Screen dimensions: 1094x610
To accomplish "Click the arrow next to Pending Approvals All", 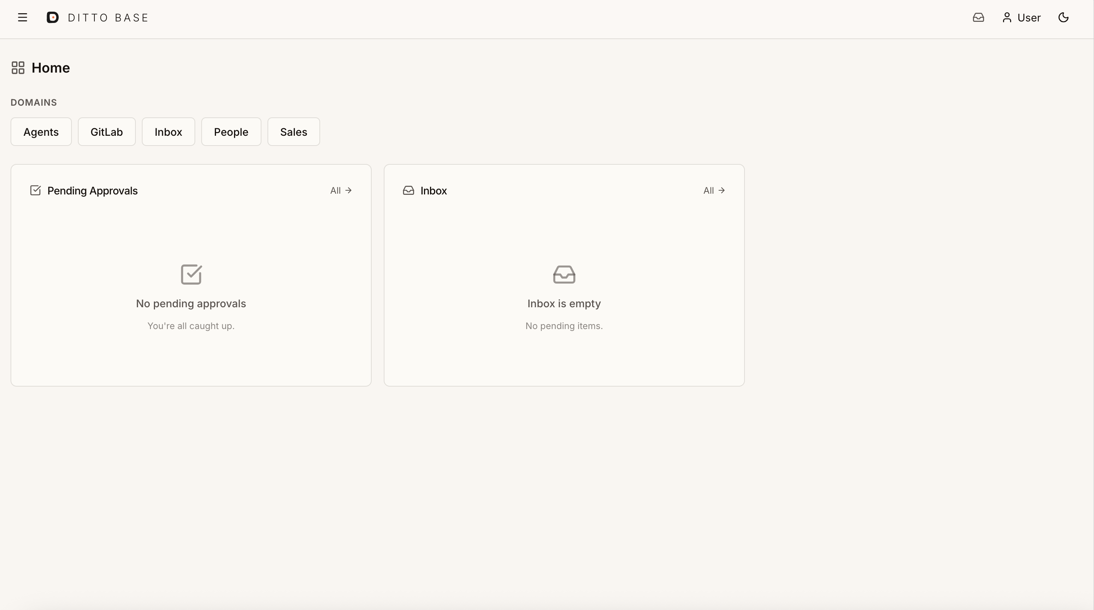I will click(x=348, y=190).
